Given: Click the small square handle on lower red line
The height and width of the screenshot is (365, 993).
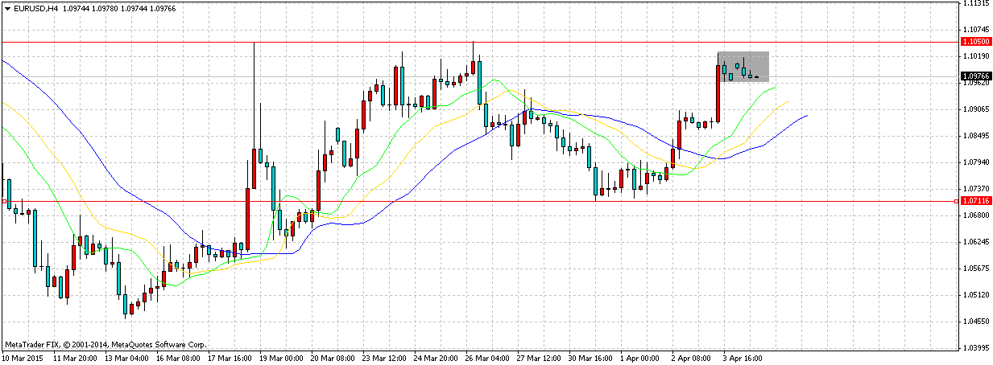Looking at the screenshot, I should (3, 201).
